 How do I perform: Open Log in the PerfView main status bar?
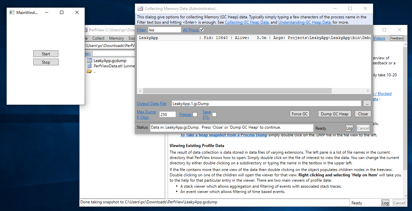(385, 203)
